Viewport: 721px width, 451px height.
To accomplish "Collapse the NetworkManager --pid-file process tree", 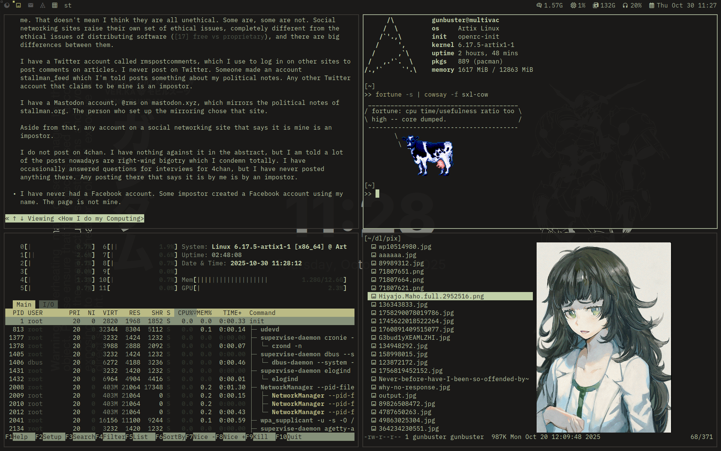I will click(307, 387).
